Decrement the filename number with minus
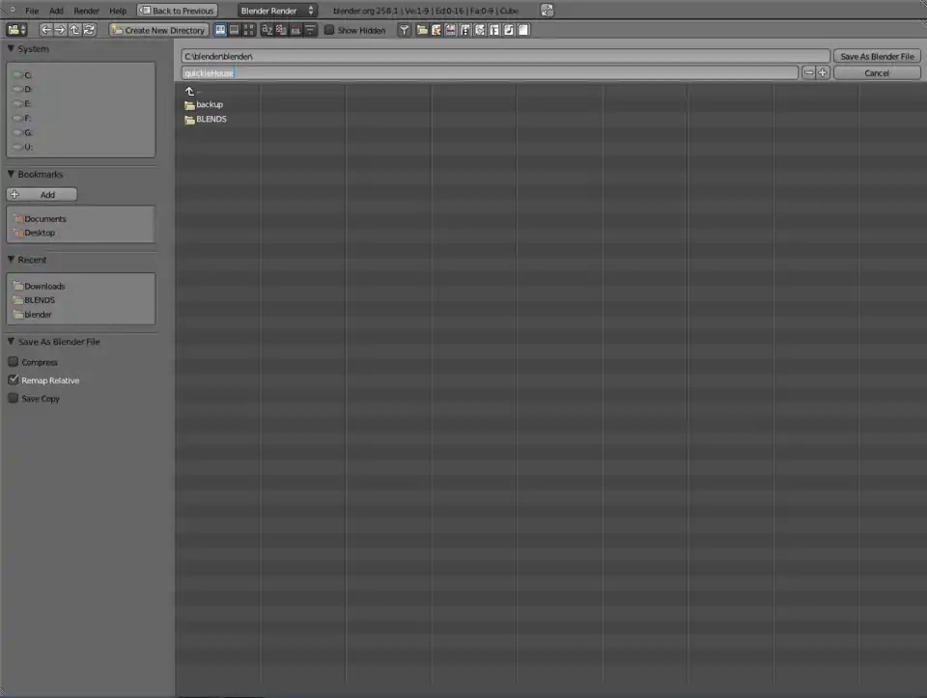Image resolution: width=927 pixels, height=698 pixels. [808, 72]
